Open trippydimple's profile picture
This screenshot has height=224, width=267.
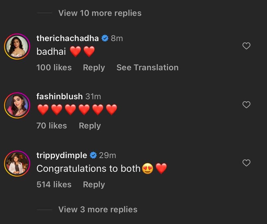(17, 163)
